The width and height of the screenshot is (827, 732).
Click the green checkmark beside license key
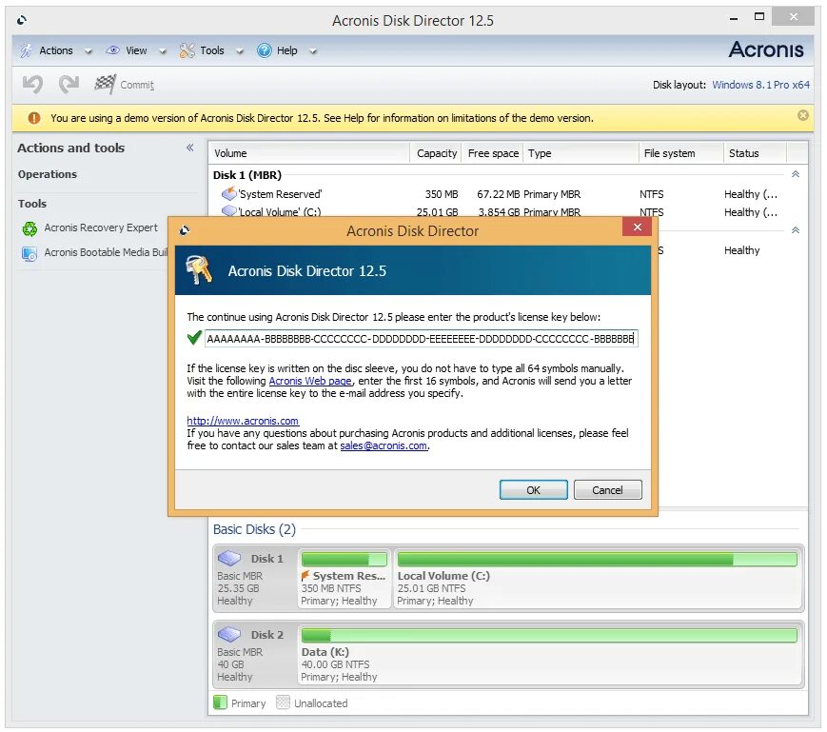tap(194, 338)
